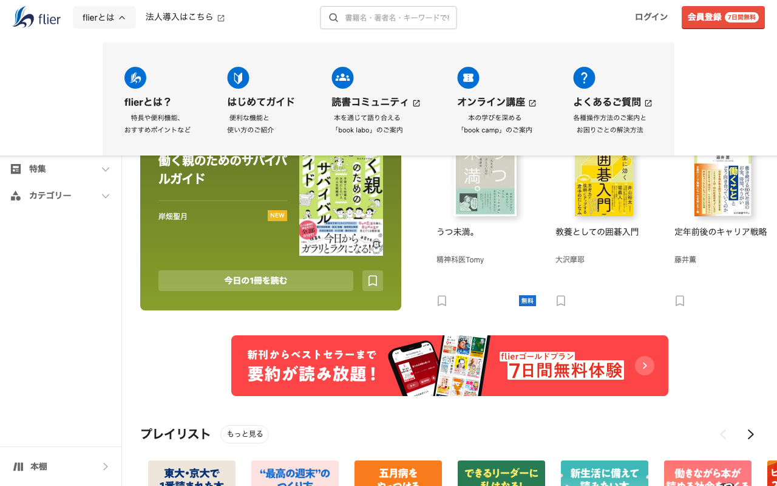Image resolution: width=777 pixels, height=486 pixels.
Task: Click the NEW badge on featured book
Action: [x=277, y=216]
